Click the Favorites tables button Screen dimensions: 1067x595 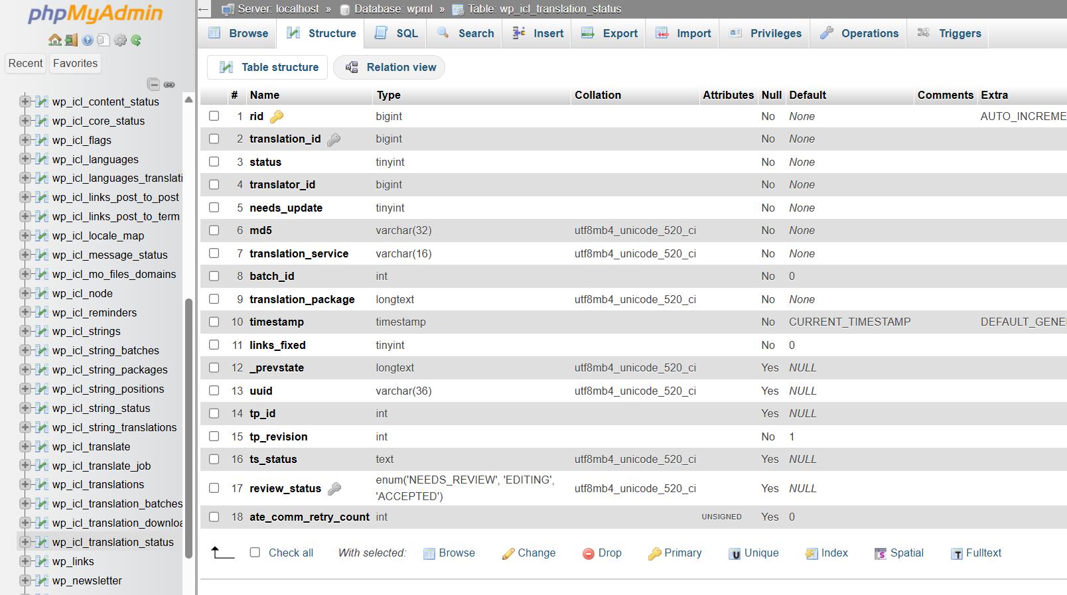[x=75, y=63]
